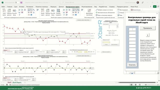Click the Применить button in dialog
Screen dimensions: 160x90
[x=148, y=28]
